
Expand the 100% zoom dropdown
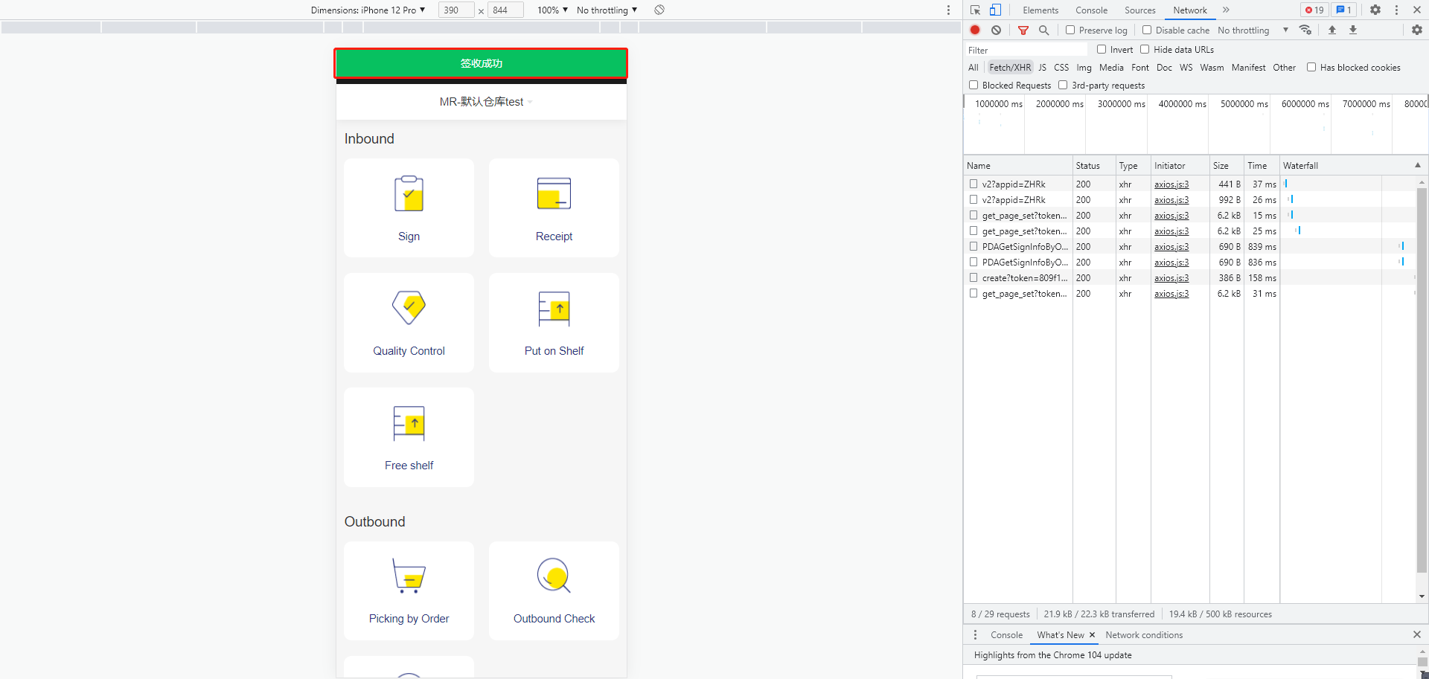point(552,10)
